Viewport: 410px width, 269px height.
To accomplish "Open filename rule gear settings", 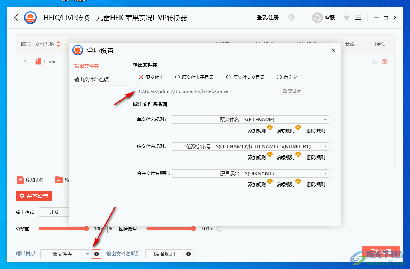I will click(188, 254).
